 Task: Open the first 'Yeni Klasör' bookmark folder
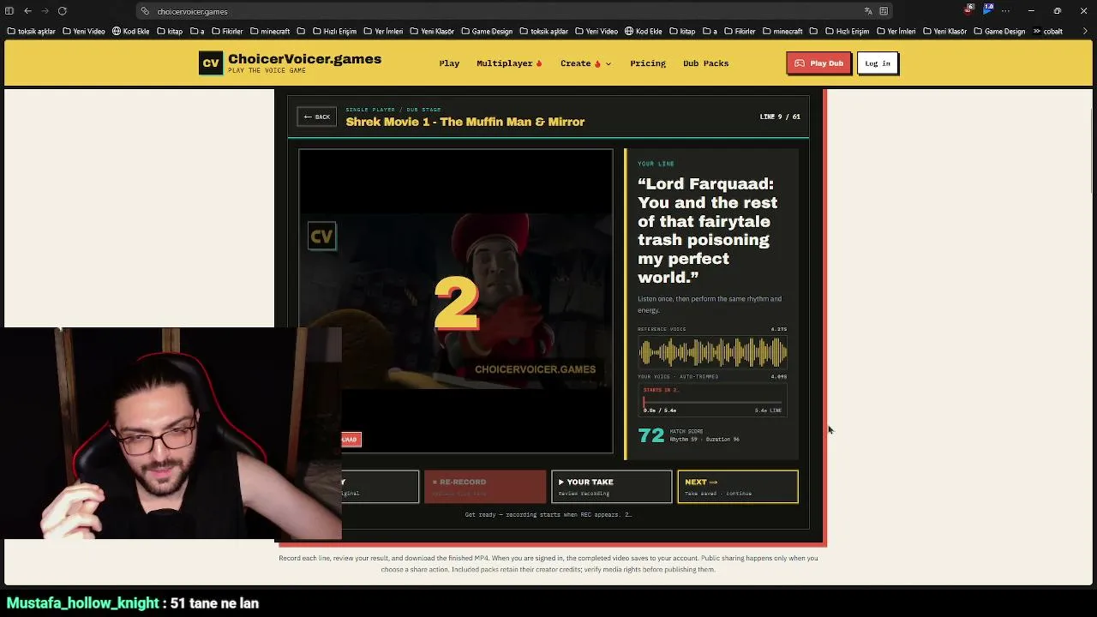click(x=432, y=32)
